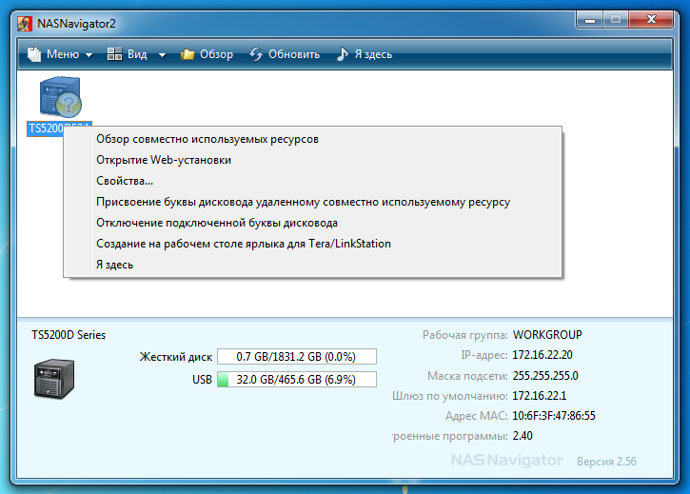Screen dimensions: 690x494
Task: Choose Отключение подключенной буквы дисковода
Action: point(312,223)
